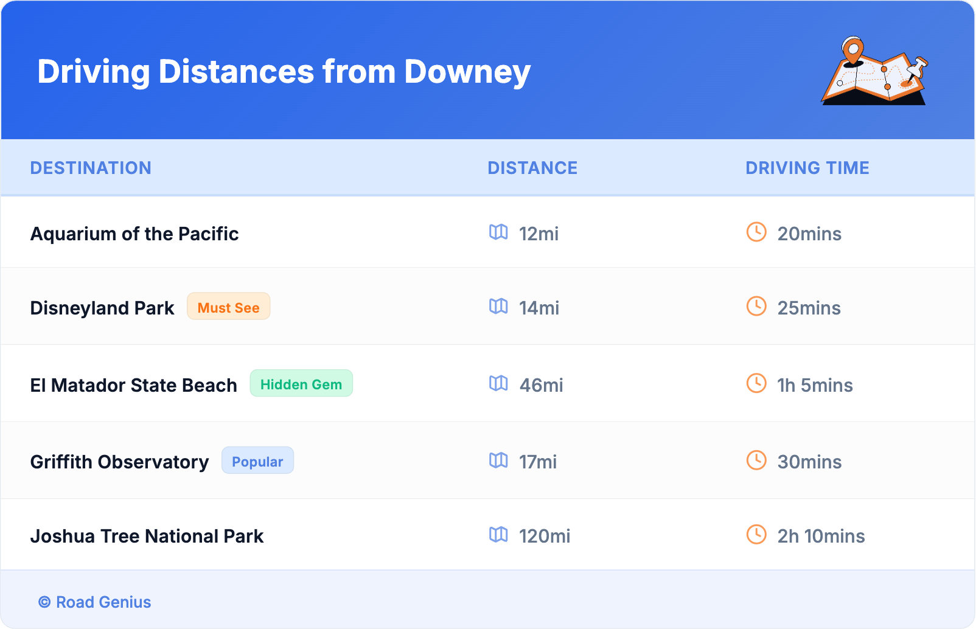Click clock icon beside 25mins
Image resolution: width=976 pixels, height=629 pixels.
(x=756, y=306)
